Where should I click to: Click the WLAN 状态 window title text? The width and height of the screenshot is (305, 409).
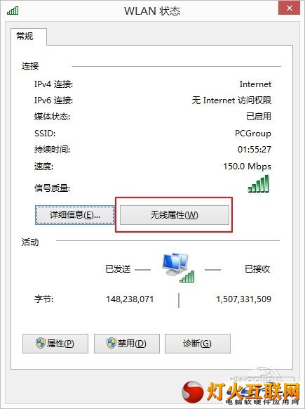(152, 11)
